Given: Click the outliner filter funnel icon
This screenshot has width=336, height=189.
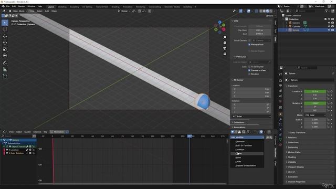Looking at the screenshot, I should [327, 11].
